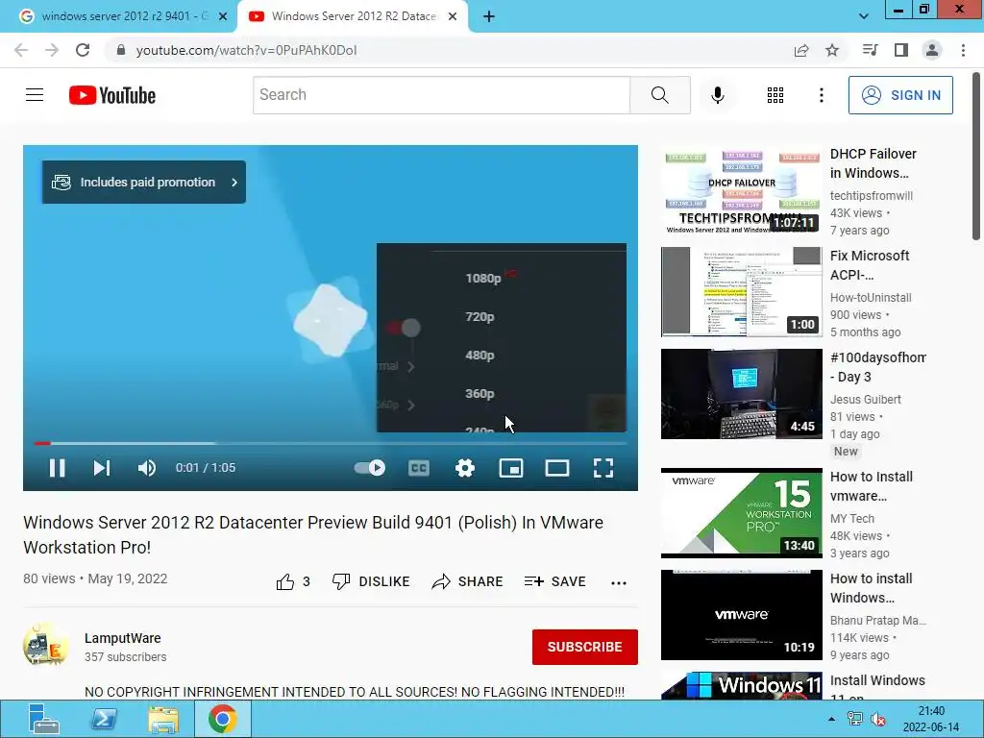The height and width of the screenshot is (738, 984).
Task: Click the address bar URL
Action: coord(246,50)
